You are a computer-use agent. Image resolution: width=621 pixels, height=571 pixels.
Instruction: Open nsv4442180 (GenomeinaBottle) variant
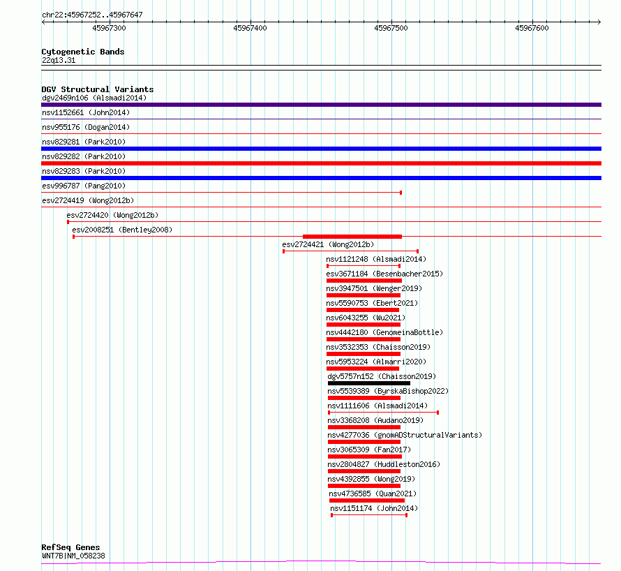coord(384,332)
